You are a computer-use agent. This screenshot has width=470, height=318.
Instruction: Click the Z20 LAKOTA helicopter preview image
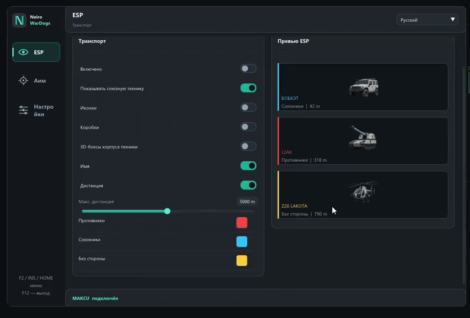[362, 191]
